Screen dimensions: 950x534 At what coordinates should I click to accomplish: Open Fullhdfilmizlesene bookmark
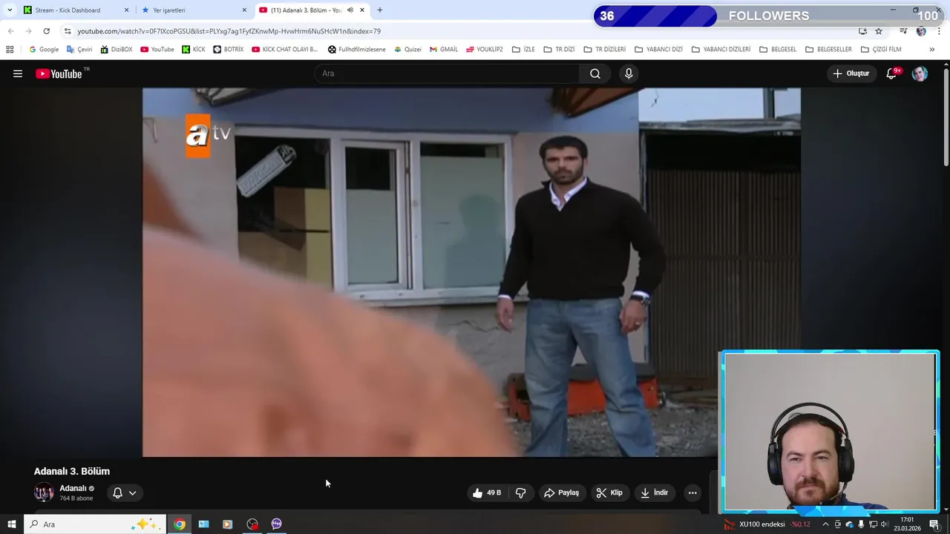(357, 50)
